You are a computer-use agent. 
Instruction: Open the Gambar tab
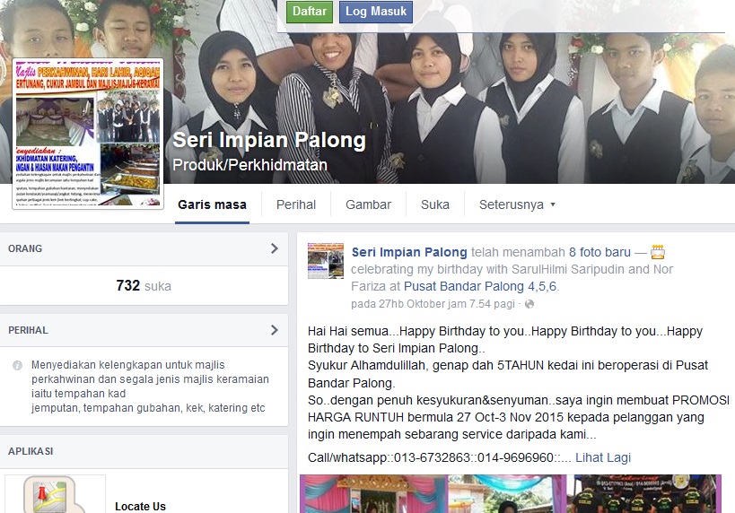click(x=368, y=204)
